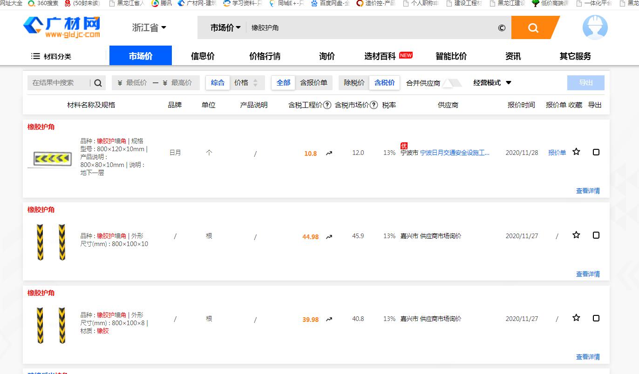This screenshot has height=374, width=639.
Task: Click magnifier in 在结果中搜索 box
Action: coord(98,83)
